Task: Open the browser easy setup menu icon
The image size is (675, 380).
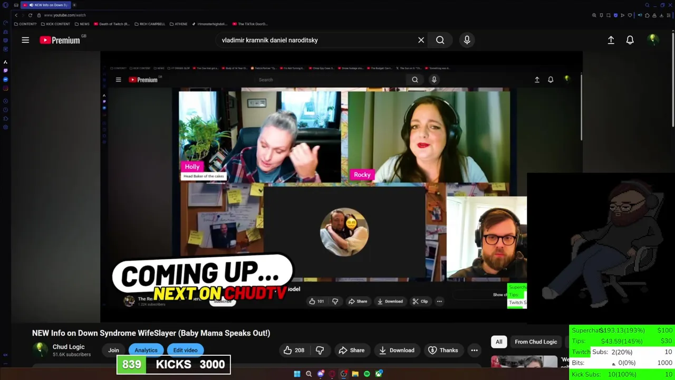Action: (669, 15)
